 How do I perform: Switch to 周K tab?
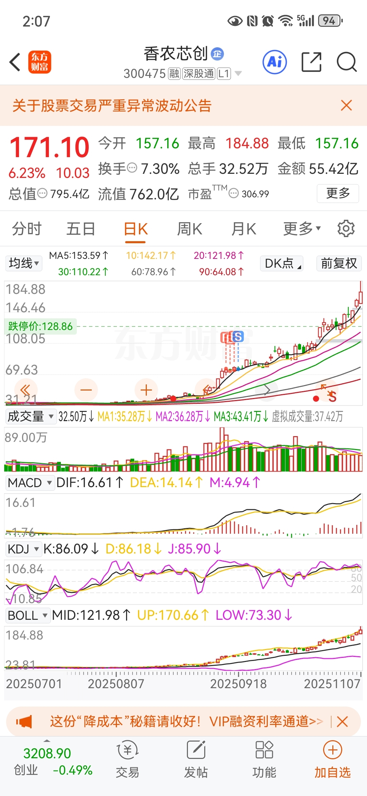(190, 228)
